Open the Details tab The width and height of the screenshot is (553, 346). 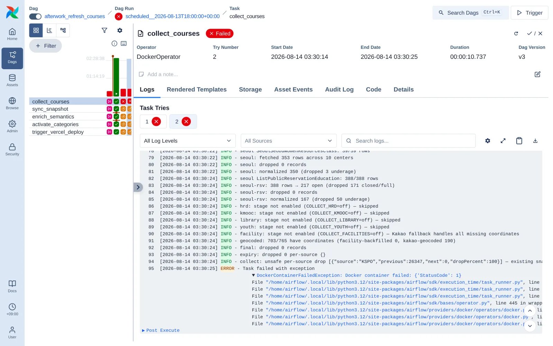[404, 90]
